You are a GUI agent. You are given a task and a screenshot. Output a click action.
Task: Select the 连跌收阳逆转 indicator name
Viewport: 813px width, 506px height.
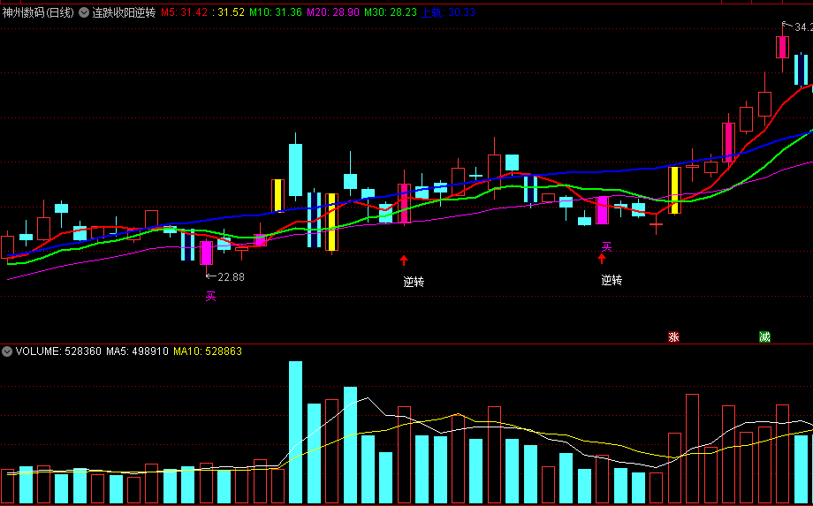click(x=124, y=12)
